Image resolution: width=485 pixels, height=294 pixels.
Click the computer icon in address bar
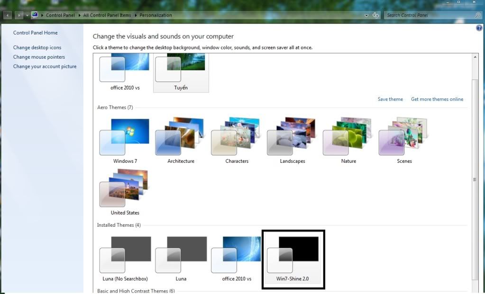click(x=35, y=15)
